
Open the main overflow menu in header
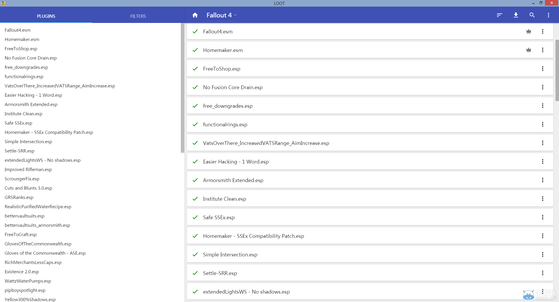(549, 15)
